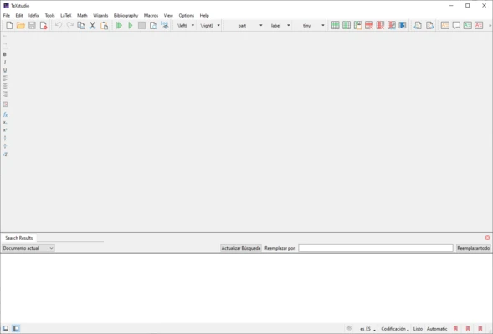Apply italic formatting in side toolbar
This screenshot has width=493, height=334.
(5, 62)
